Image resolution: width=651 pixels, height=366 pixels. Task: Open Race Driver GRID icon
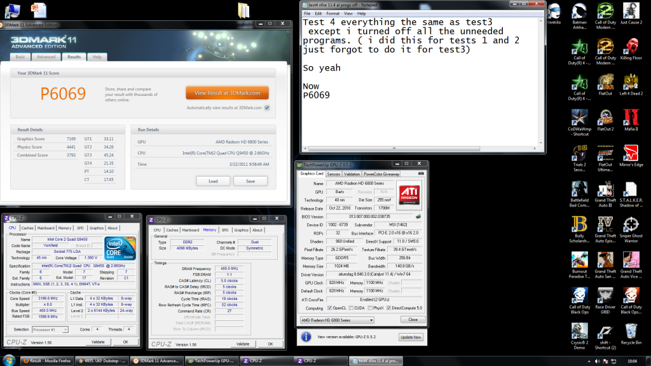tap(605, 301)
